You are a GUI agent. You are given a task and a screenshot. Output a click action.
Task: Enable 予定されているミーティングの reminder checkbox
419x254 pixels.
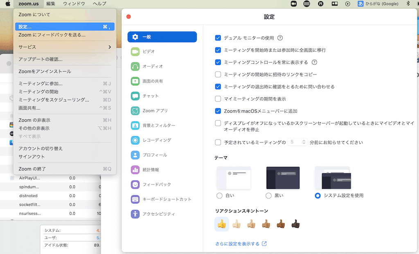click(218, 142)
